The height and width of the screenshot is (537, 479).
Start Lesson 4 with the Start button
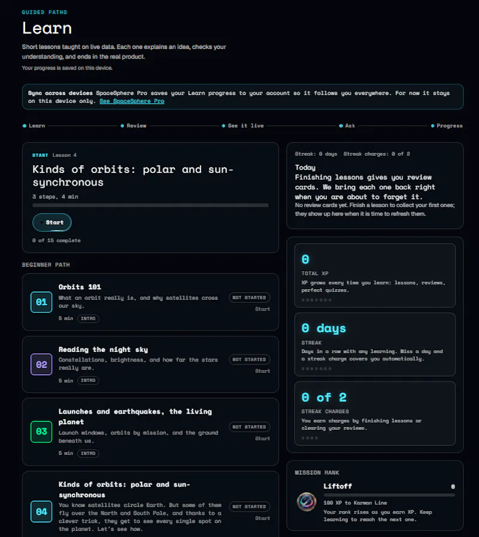click(x=52, y=222)
